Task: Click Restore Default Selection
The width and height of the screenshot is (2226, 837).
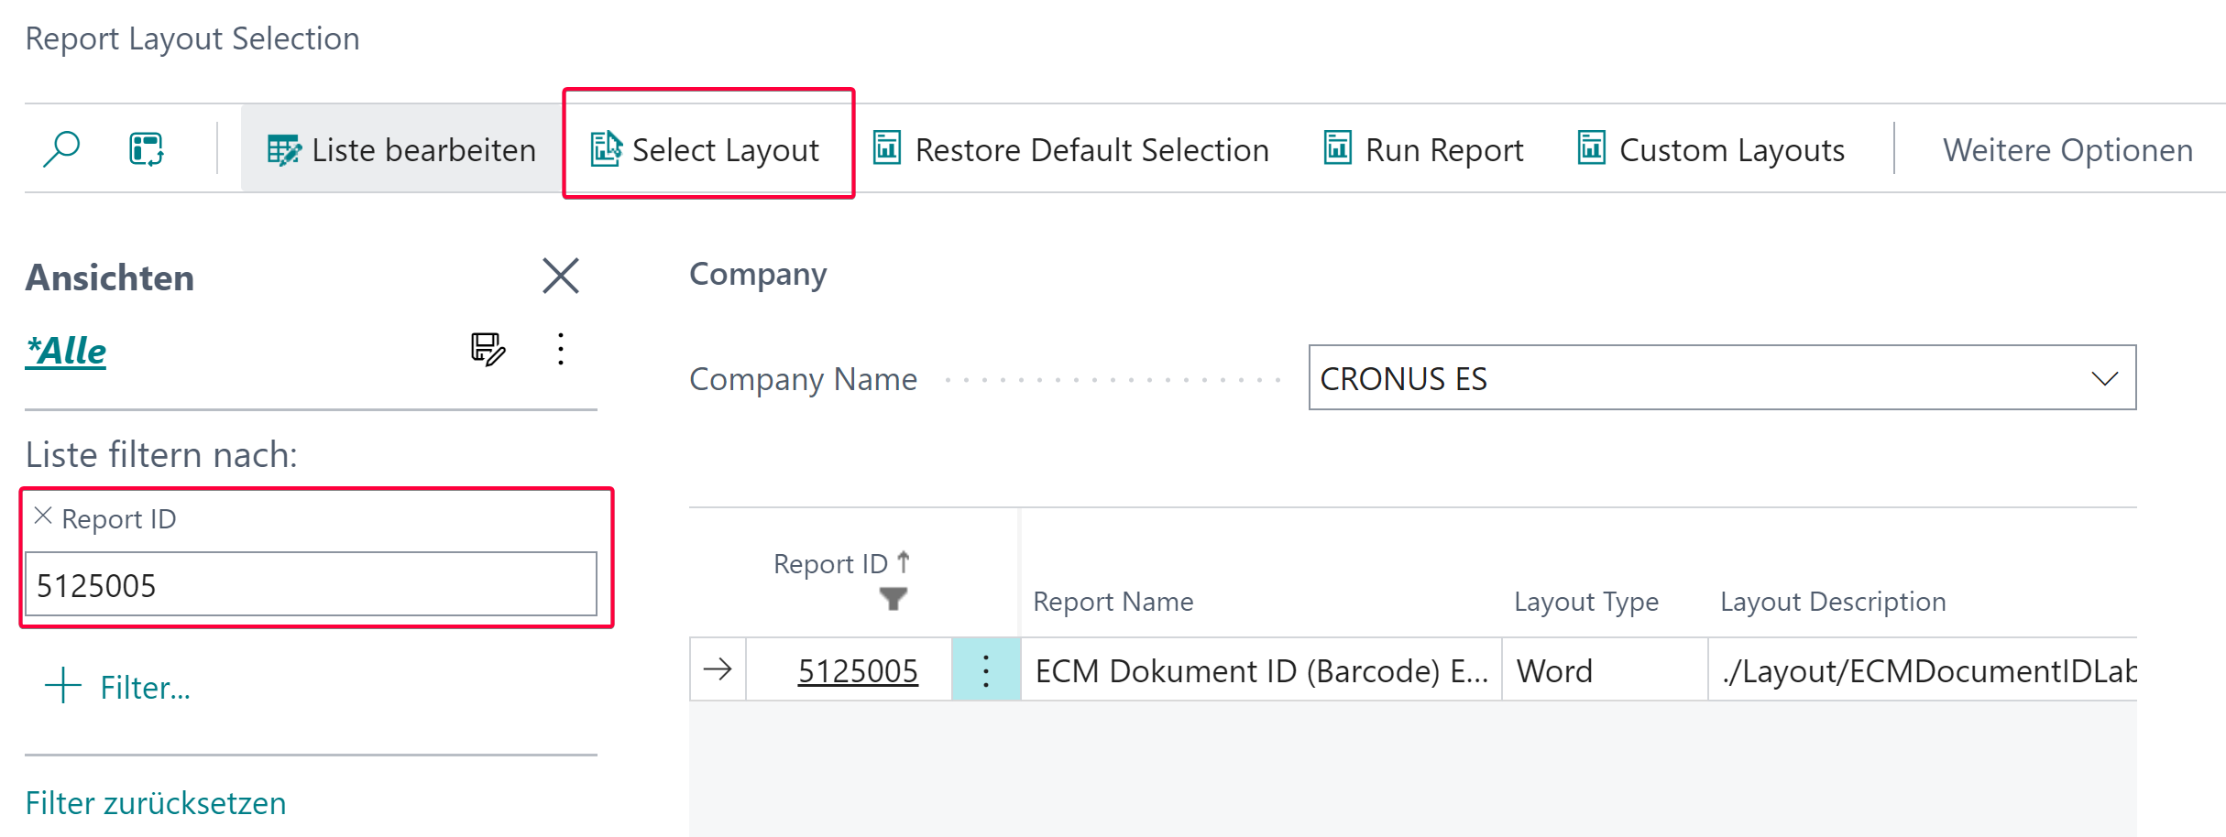Action: [x=1070, y=149]
